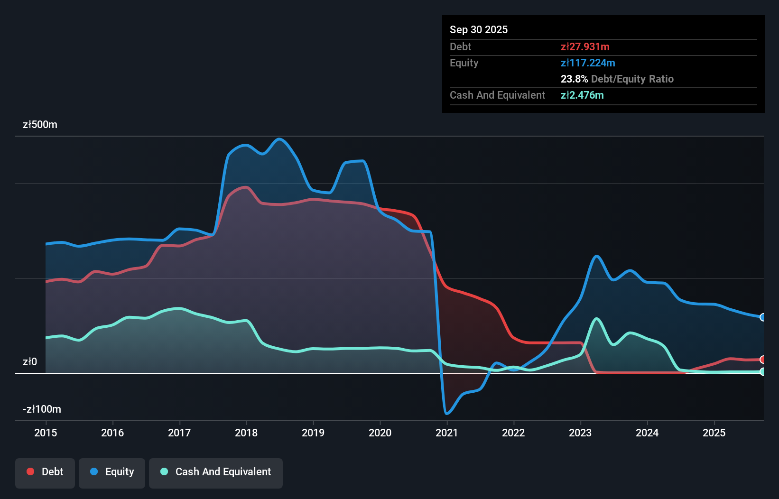Click the 23.8% Debt/Equity Ratio text
779x499 pixels.
coord(617,79)
